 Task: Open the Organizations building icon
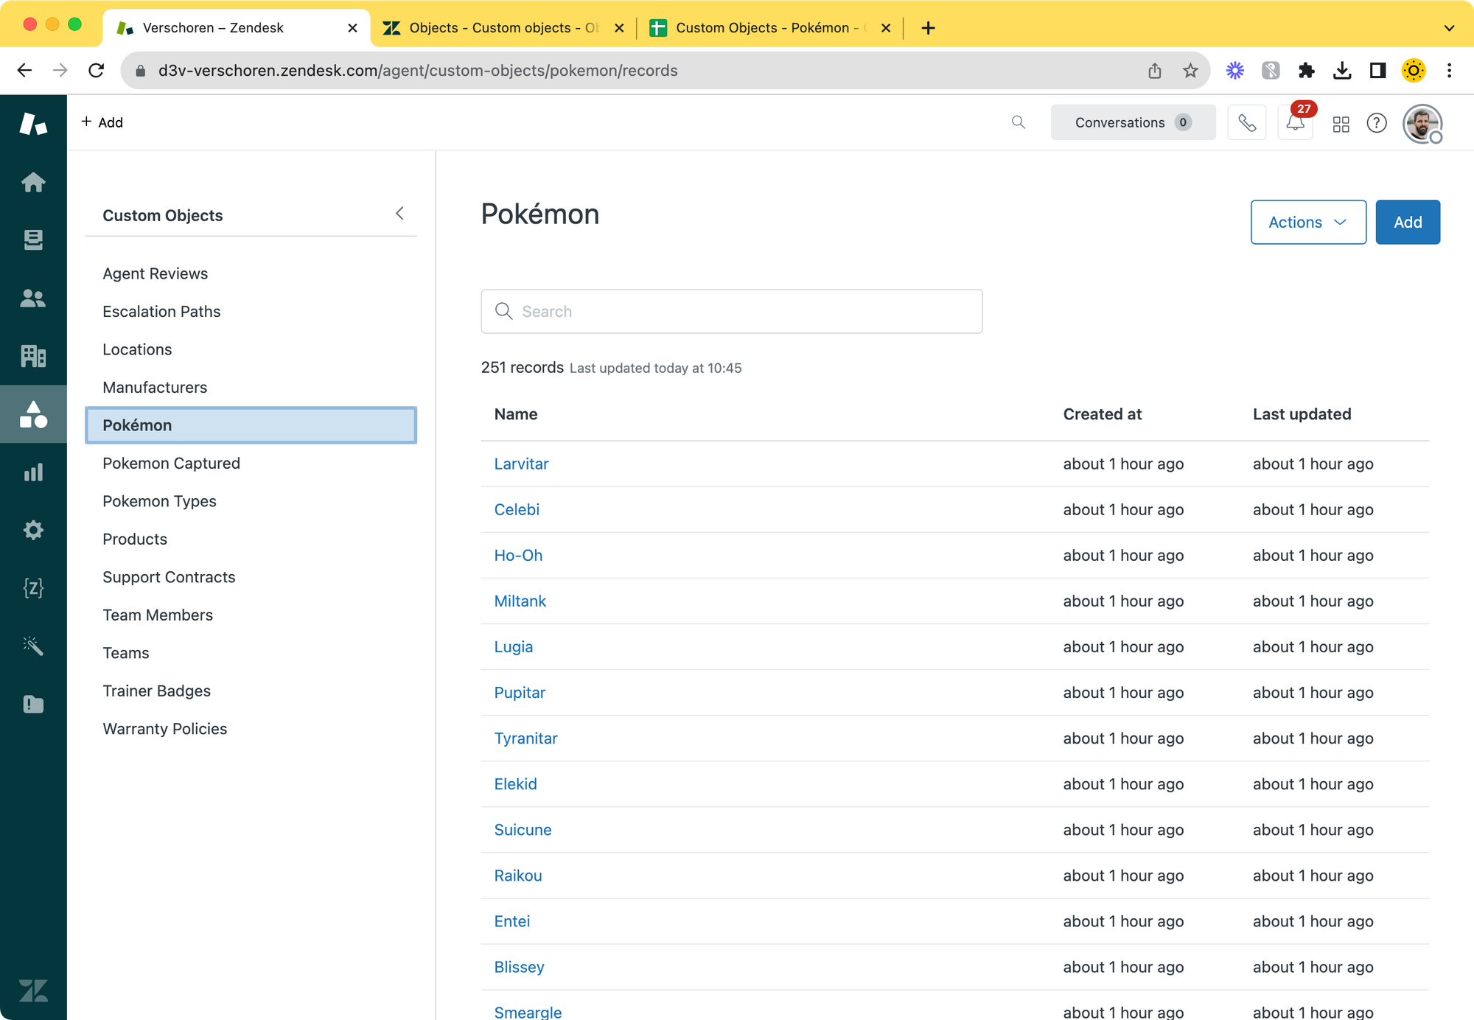(33, 356)
